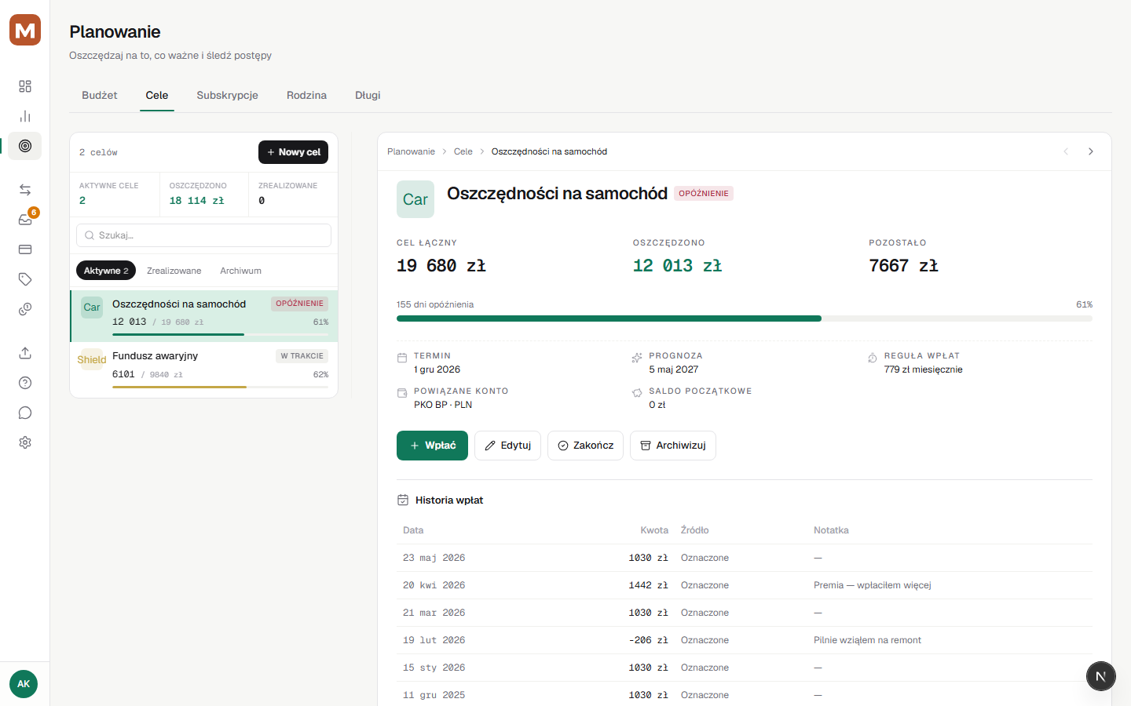This screenshot has width=1131, height=706.
Task: Open the dashboard grid icon in sidebar
Action: point(25,86)
